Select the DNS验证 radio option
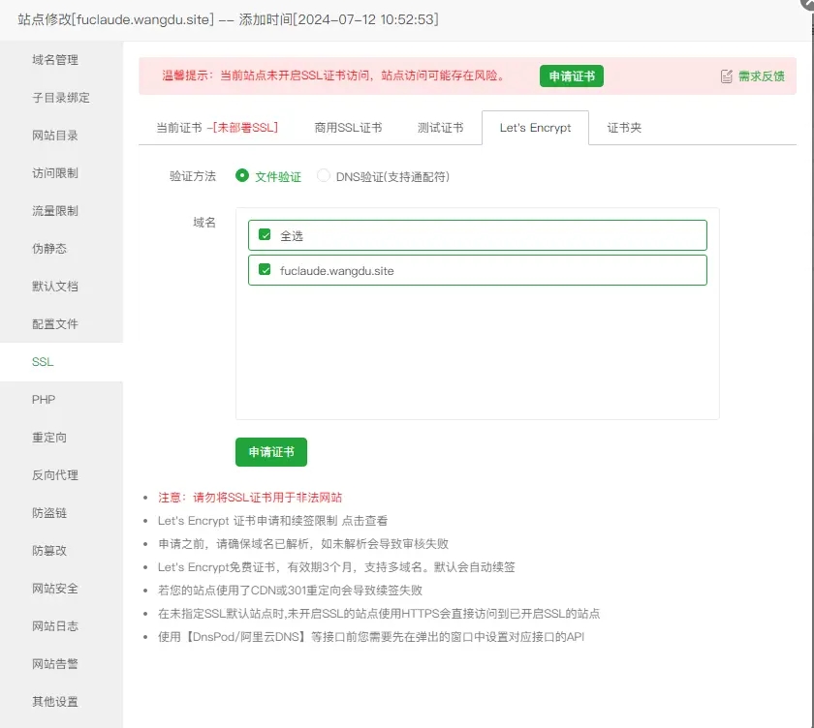This screenshot has height=728, width=814. click(324, 176)
